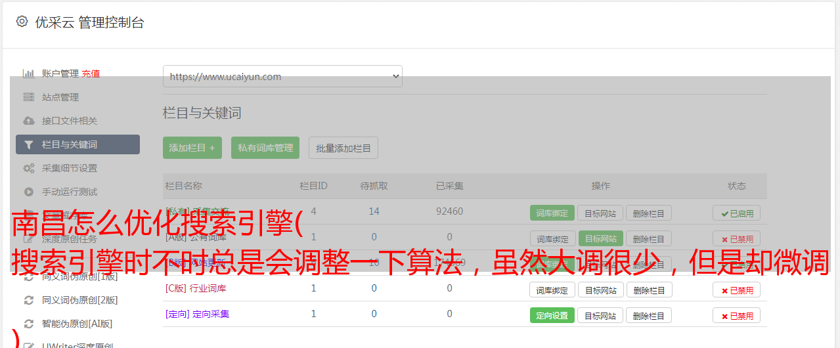The image size is (840, 348).
Task: Click the cloud upload icon for 接口文件相关
Action: click(29, 121)
